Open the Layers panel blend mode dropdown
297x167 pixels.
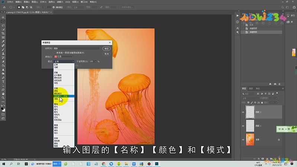[x=250, y=98]
